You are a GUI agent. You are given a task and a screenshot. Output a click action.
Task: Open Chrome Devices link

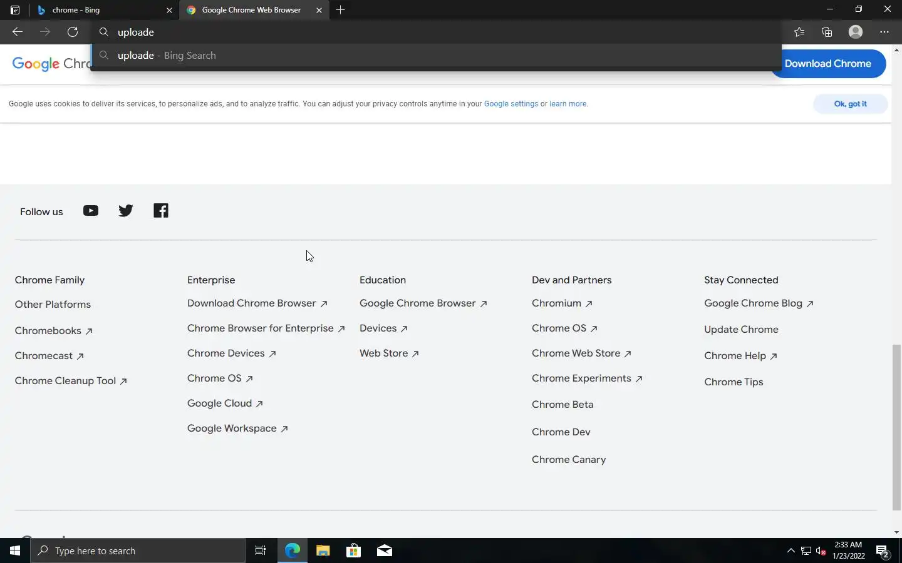[232, 353]
